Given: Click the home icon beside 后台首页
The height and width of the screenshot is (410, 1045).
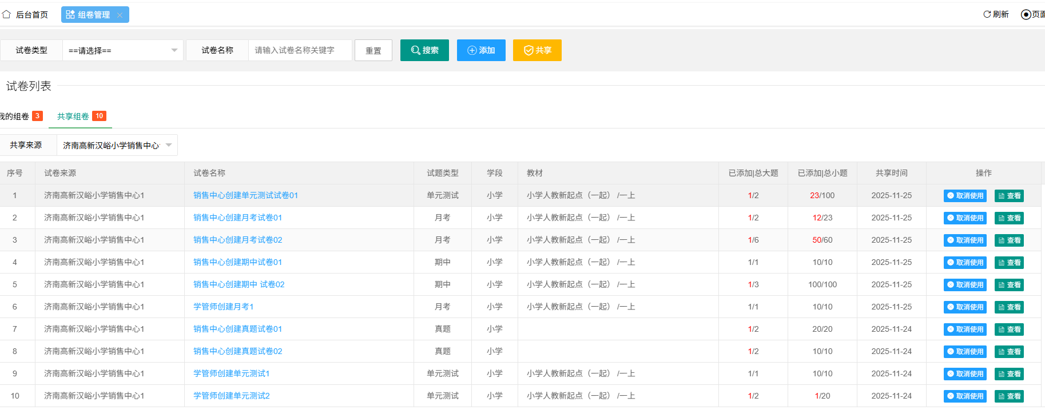Looking at the screenshot, I should click(x=7, y=14).
